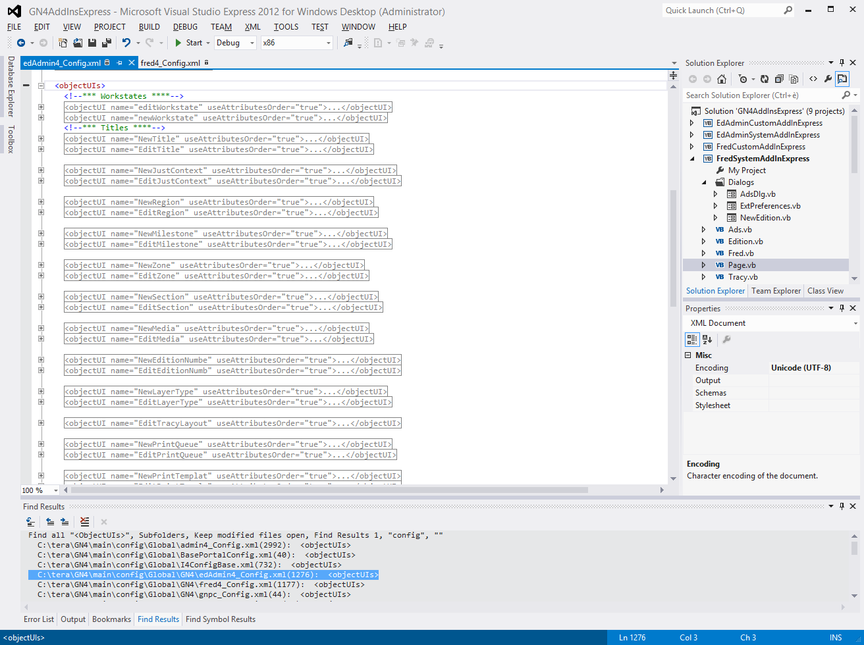
Task: Click the Quick Launch search icon
Action: 788,11
